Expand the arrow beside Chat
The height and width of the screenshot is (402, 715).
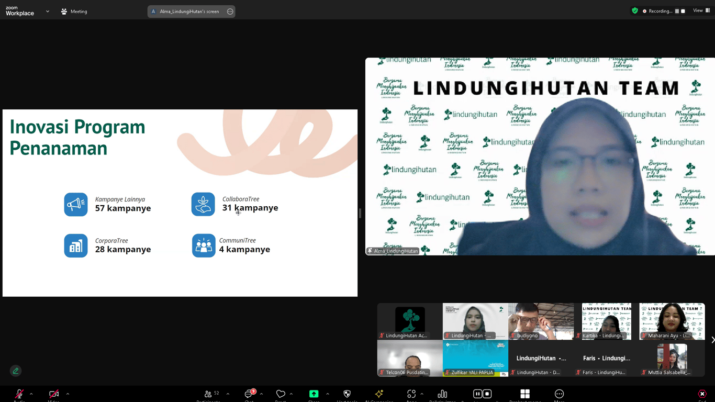261,394
